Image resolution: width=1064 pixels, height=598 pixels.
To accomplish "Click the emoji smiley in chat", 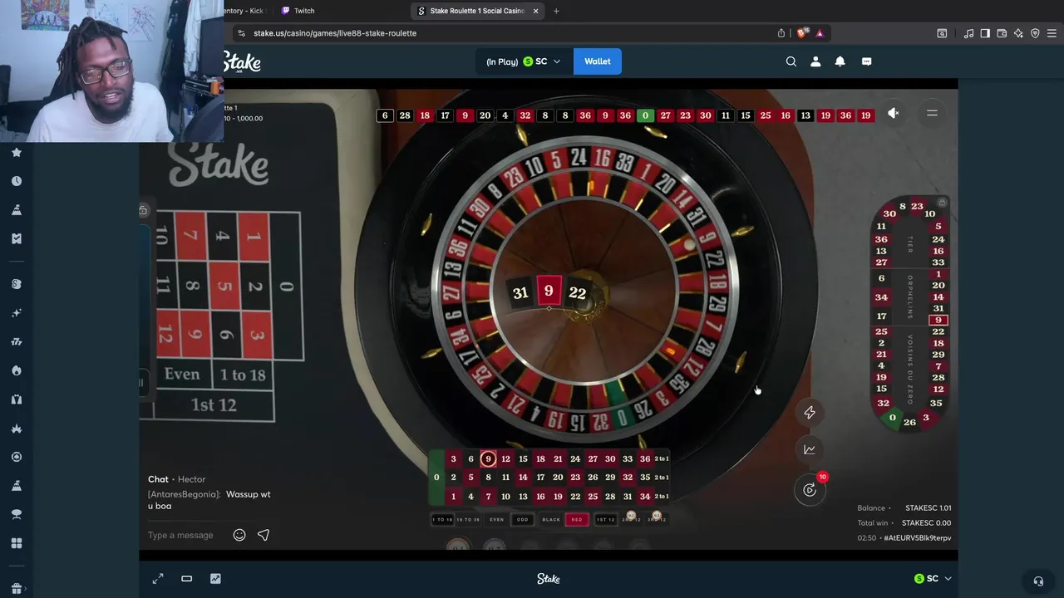I will pos(239,535).
